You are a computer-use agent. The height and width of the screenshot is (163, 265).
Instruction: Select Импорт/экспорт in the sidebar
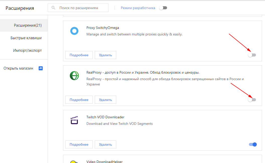(x=27, y=50)
